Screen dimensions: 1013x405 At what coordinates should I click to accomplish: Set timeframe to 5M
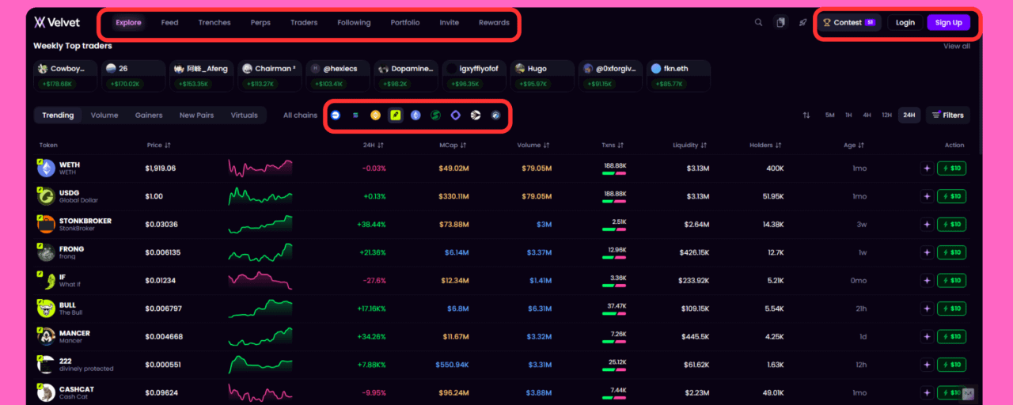829,115
